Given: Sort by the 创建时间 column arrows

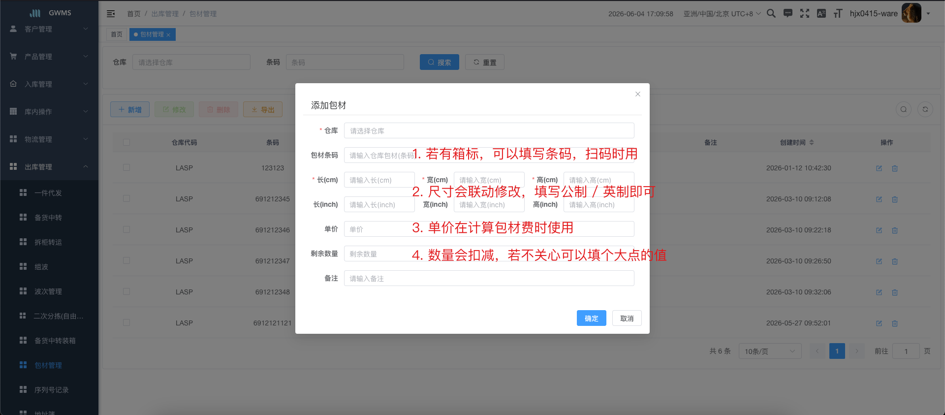Looking at the screenshot, I should pyautogui.click(x=812, y=142).
